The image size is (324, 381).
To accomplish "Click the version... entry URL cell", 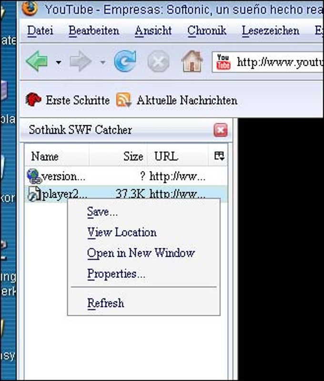I will click(177, 176).
